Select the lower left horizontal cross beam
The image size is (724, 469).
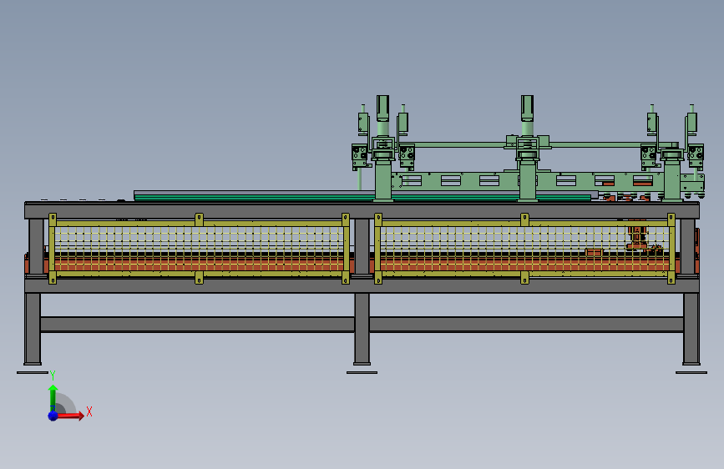click(x=197, y=325)
